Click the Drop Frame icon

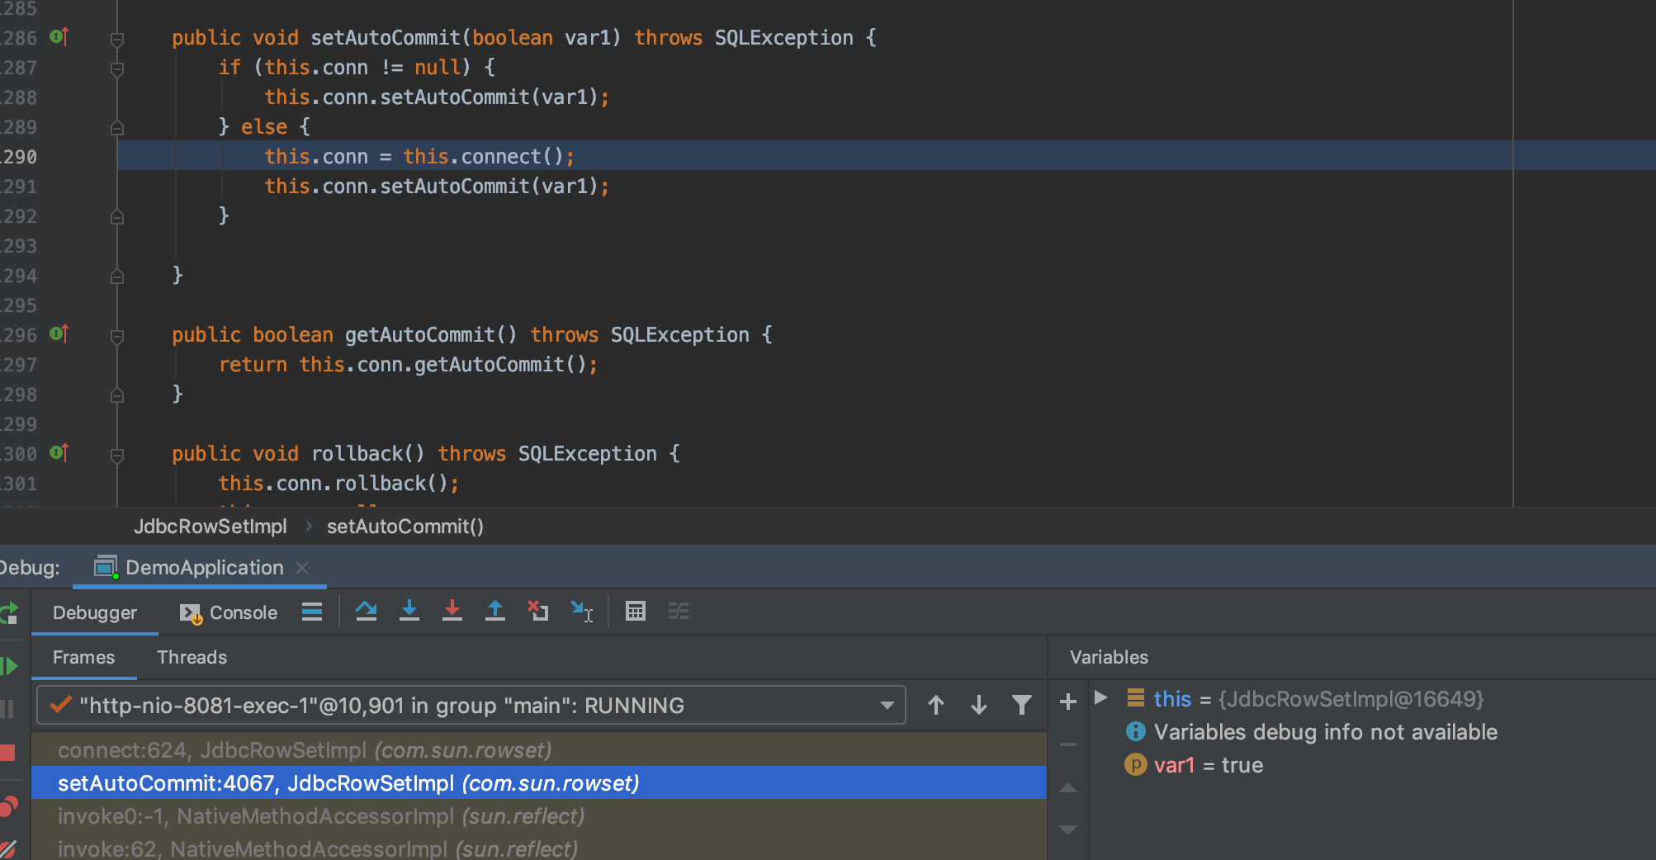pyautogui.click(x=538, y=612)
